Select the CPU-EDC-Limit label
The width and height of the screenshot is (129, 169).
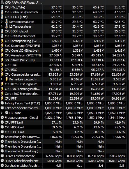15,132
